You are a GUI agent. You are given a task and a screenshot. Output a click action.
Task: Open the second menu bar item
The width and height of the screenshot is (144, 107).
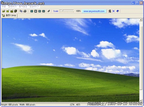click(x=12, y=7)
